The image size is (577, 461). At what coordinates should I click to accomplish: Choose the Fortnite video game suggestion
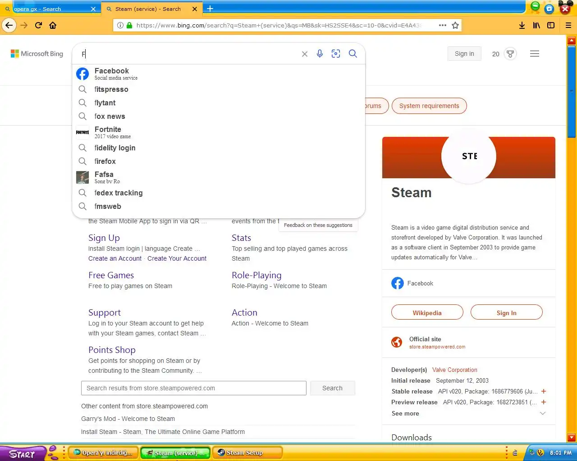[x=219, y=132]
